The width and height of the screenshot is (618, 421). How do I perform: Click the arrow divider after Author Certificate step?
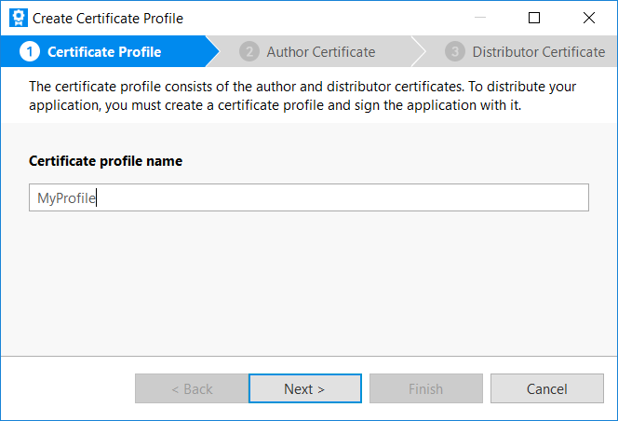click(x=418, y=52)
